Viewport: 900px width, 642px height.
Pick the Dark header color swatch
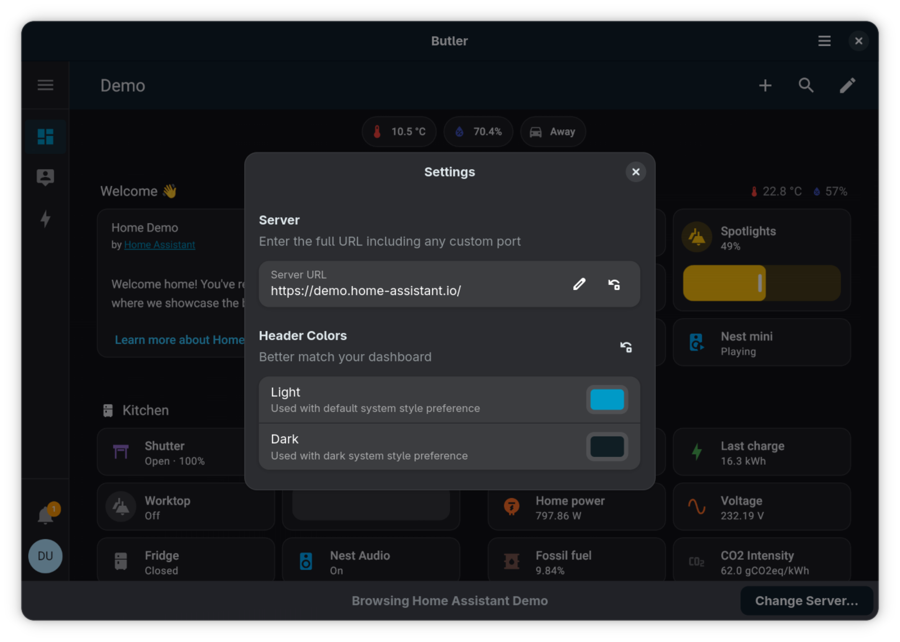point(607,447)
